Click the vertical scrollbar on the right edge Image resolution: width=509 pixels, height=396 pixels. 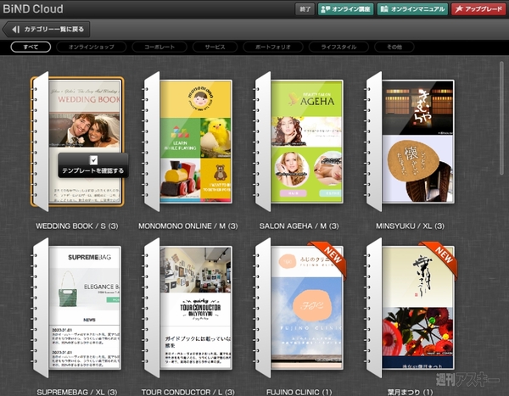(502, 119)
